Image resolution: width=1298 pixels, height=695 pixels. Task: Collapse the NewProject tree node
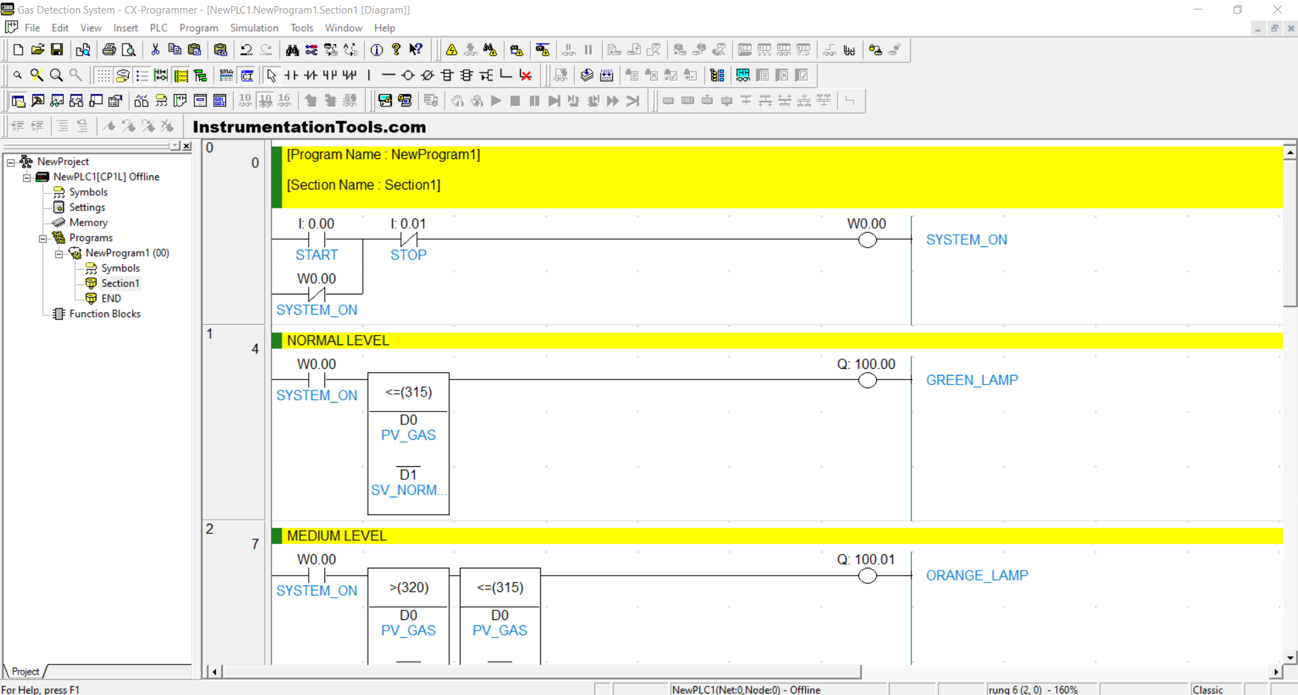pyautogui.click(x=11, y=162)
